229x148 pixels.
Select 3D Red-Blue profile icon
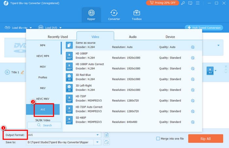(x=69, y=77)
